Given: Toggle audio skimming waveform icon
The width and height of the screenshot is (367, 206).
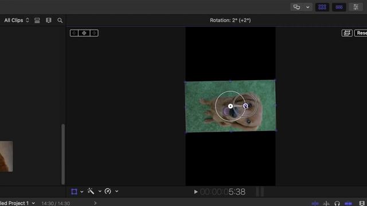Looking at the screenshot, I should 326,204.
